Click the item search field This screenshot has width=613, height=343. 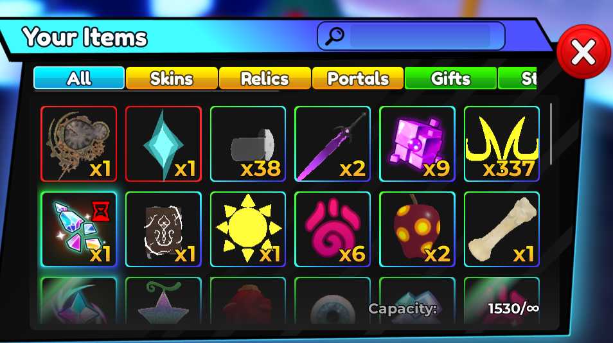point(420,36)
